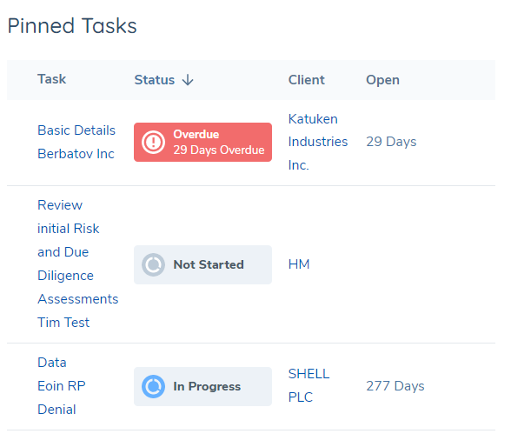Open the Review initial Risk Assessments task
The image size is (511, 447).
coord(78,264)
